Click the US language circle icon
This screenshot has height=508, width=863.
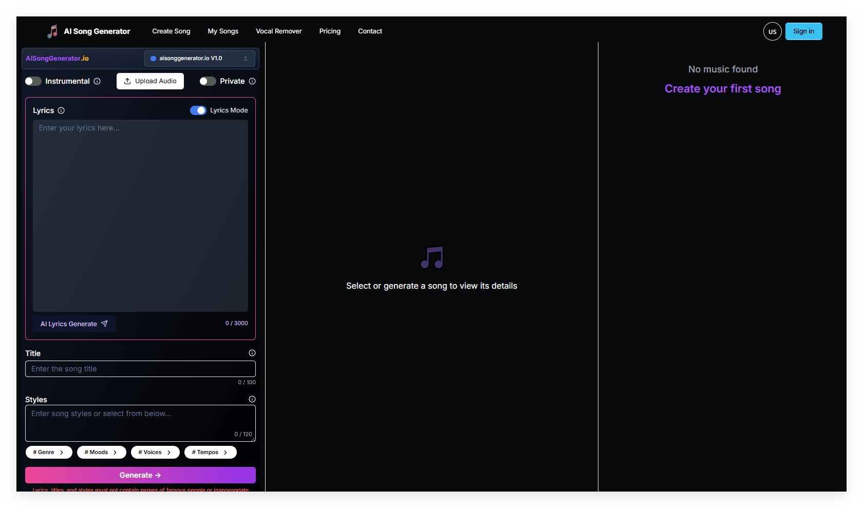(x=772, y=31)
